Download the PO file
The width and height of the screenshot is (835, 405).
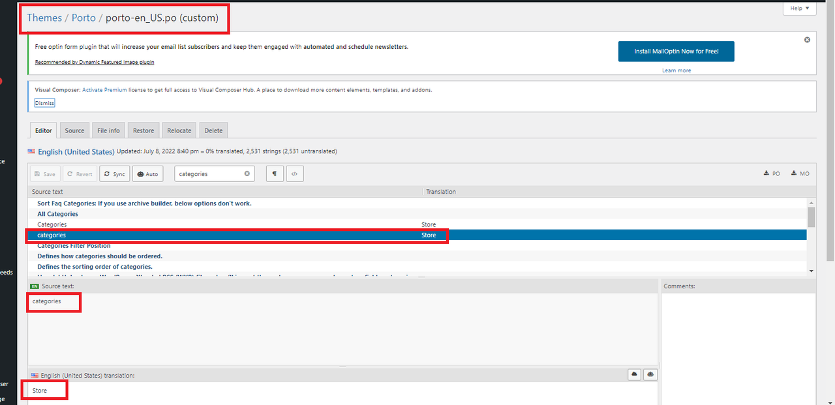[772, 173]
